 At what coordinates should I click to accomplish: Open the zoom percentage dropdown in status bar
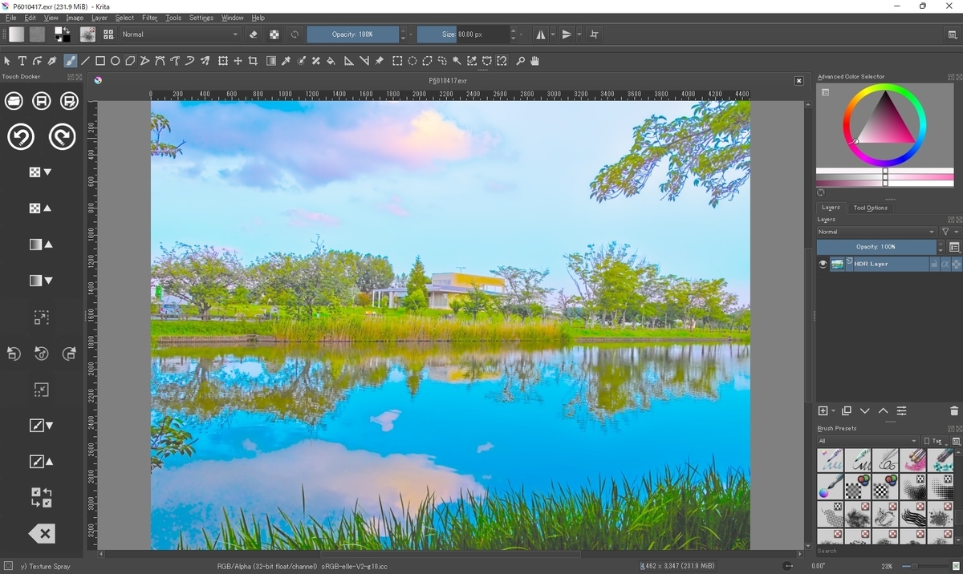point(888,566)
